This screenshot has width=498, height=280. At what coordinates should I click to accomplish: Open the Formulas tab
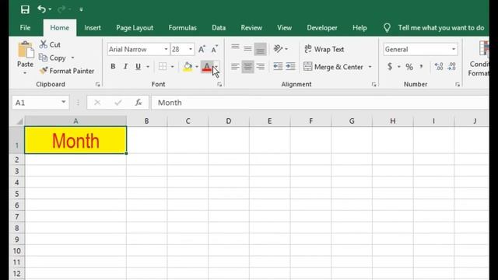pos(182,28)
